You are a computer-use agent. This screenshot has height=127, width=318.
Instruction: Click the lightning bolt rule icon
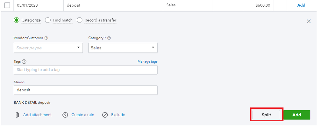pos(65,115)
